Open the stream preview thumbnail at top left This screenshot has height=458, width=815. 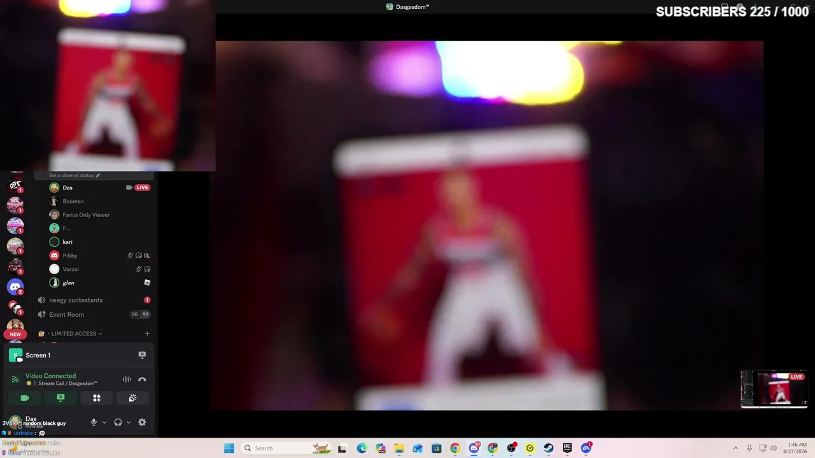pos(108,85)
